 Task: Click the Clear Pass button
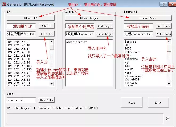[x=148, y=18]
